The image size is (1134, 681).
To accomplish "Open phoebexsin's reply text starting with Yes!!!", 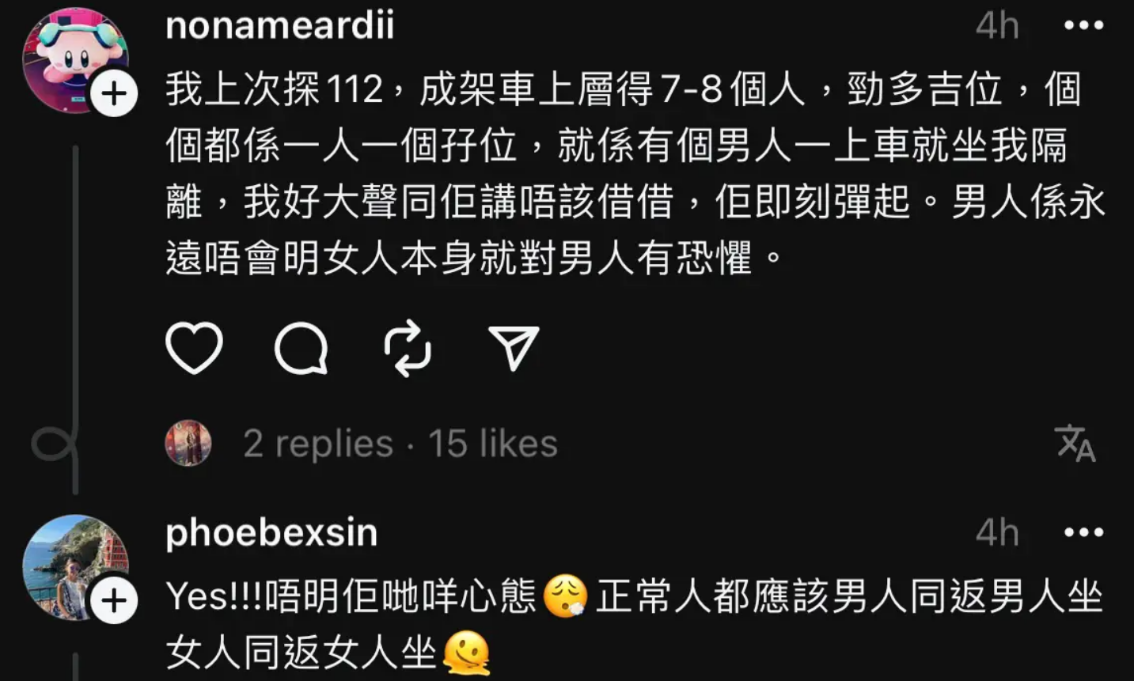I will [634, 625].
